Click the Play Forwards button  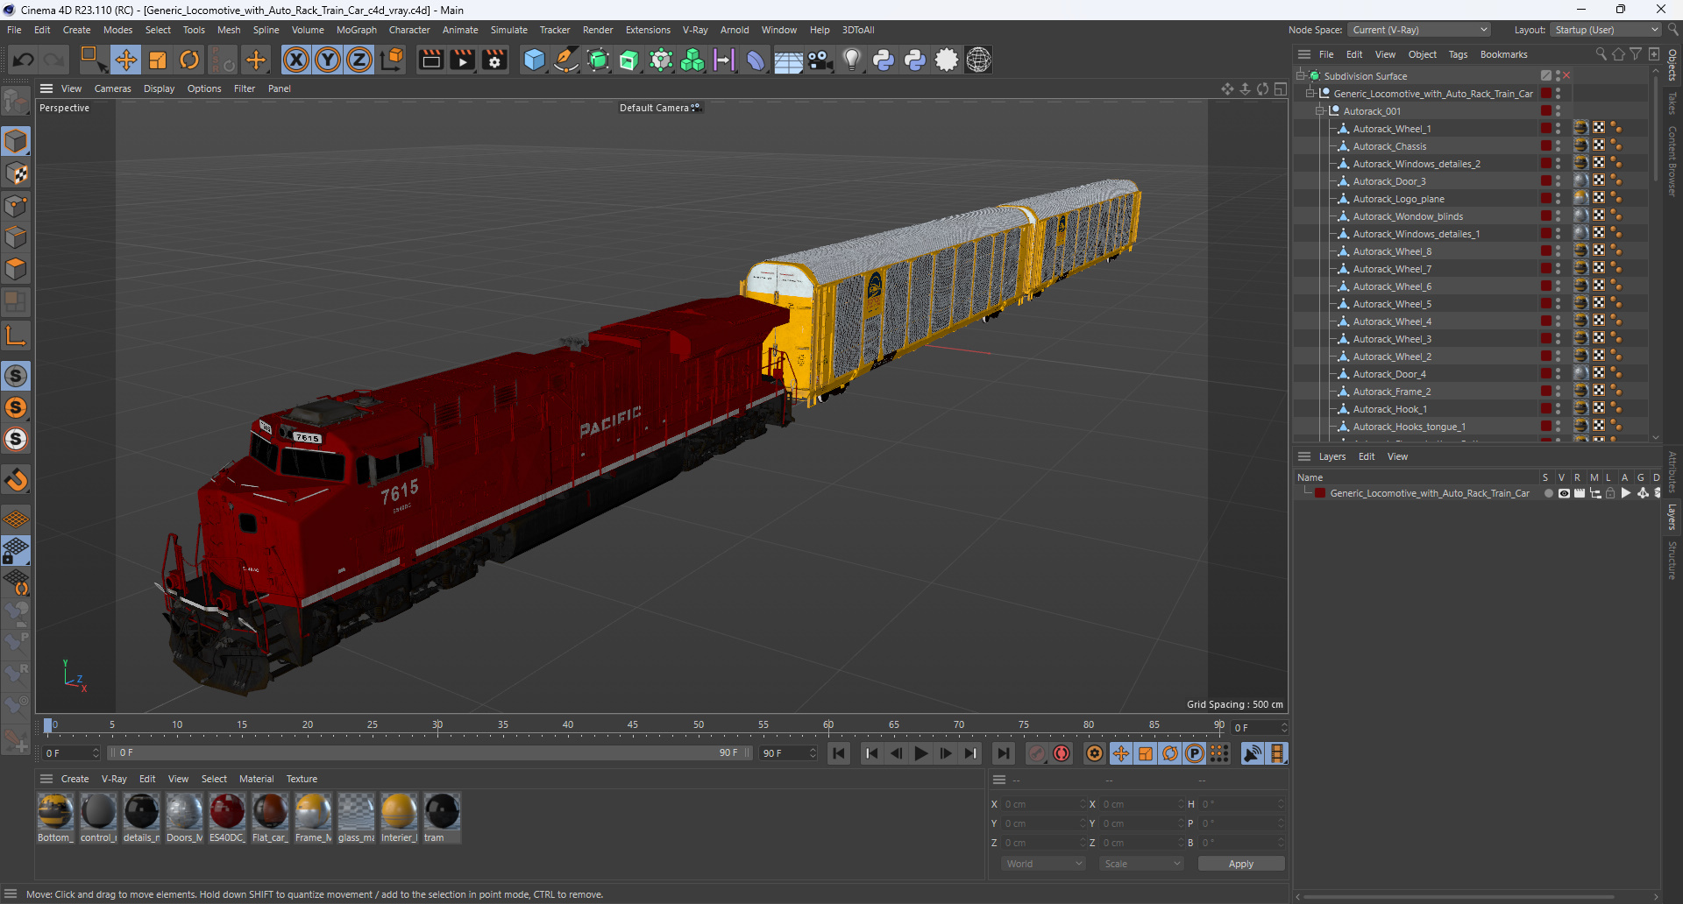click(920, 753)
